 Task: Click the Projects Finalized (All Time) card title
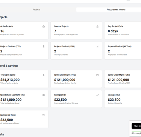[x=120, y=46]
